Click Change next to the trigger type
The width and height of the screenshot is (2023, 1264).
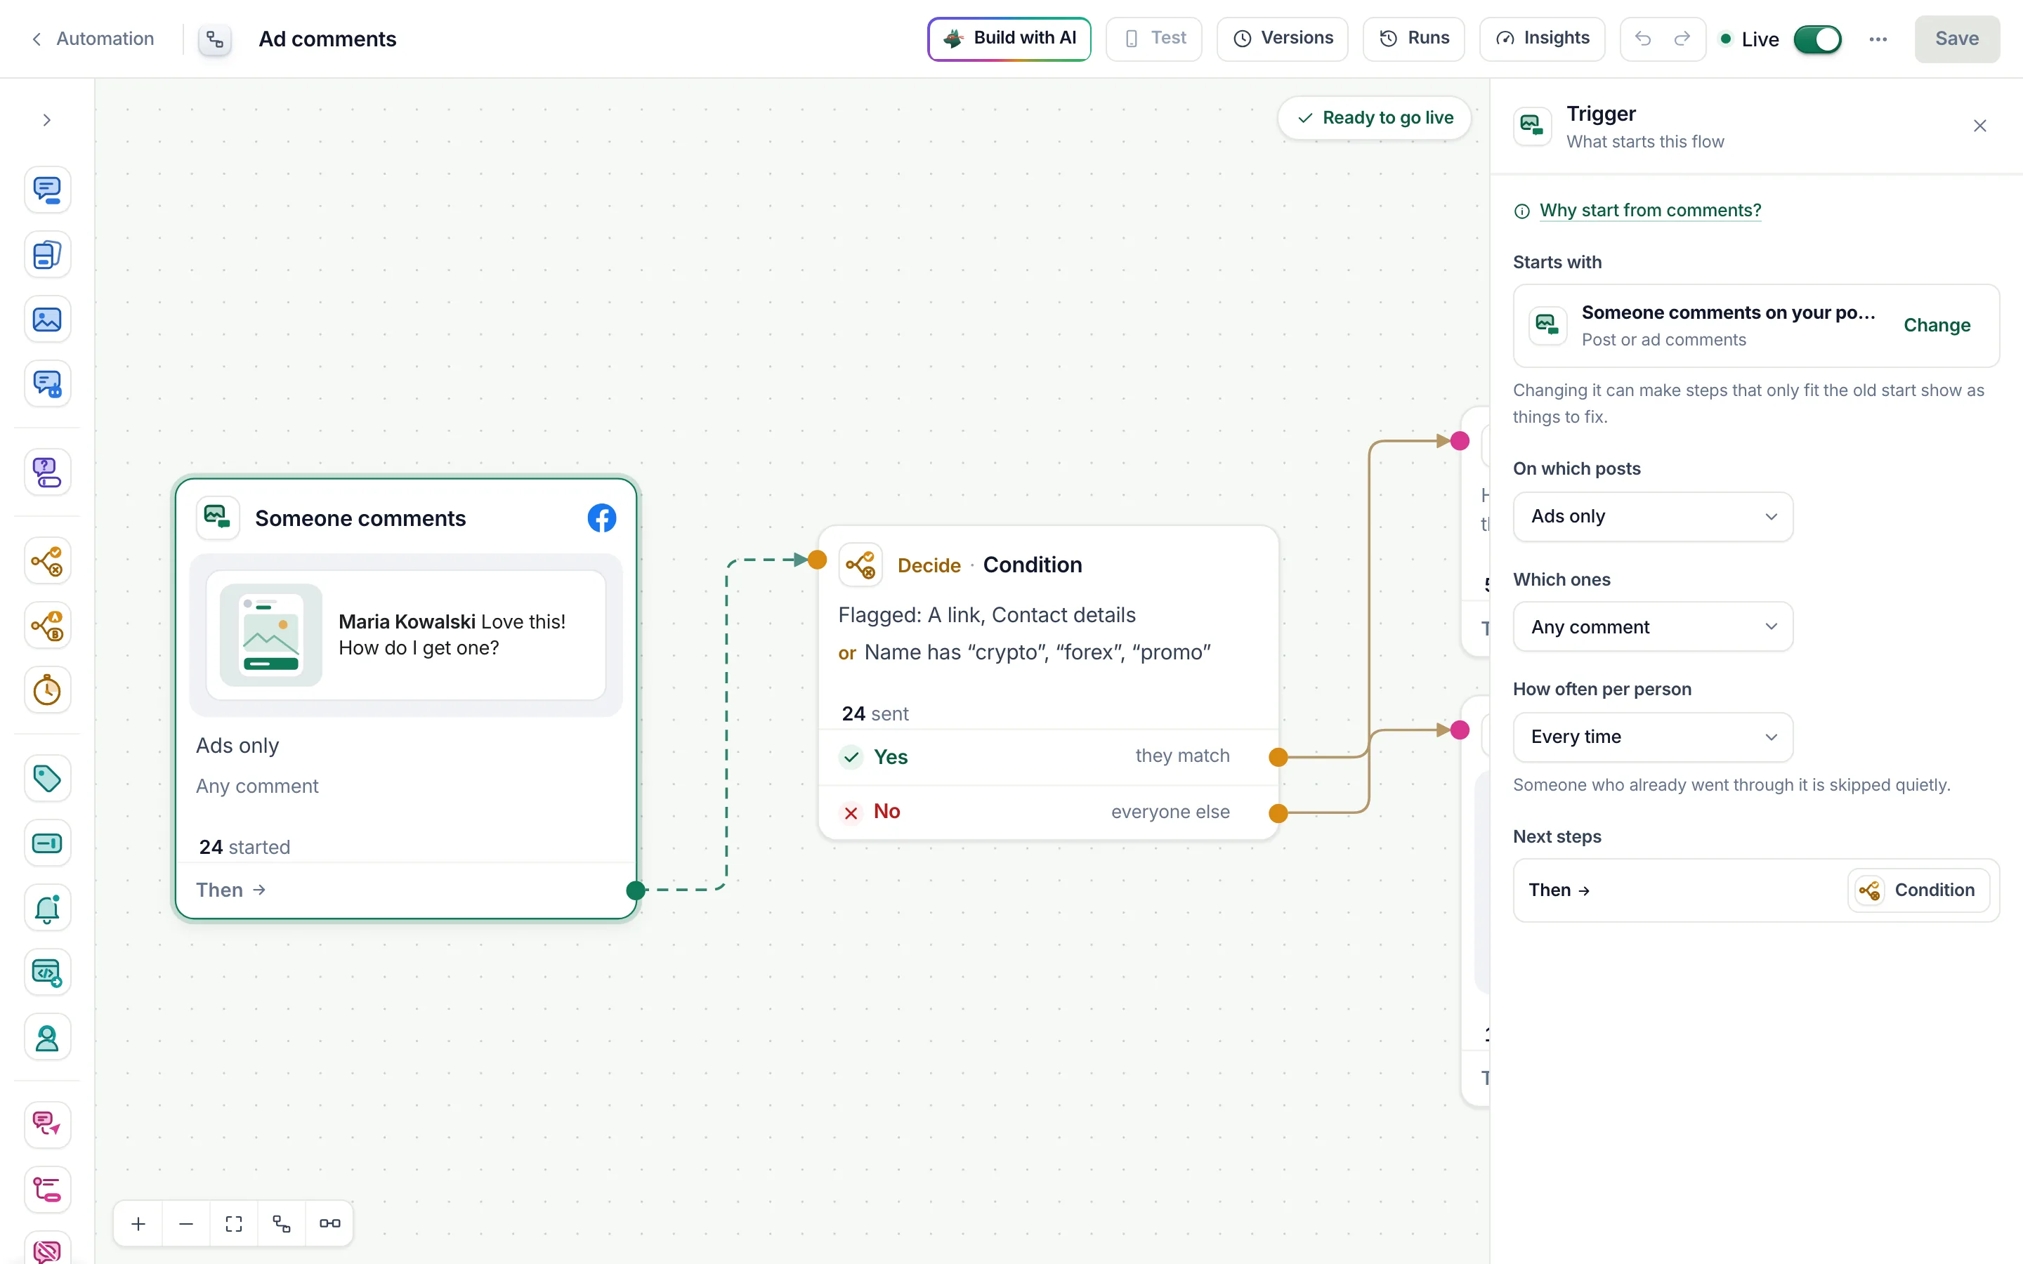pyautogui.click(x=1937, y=325)
